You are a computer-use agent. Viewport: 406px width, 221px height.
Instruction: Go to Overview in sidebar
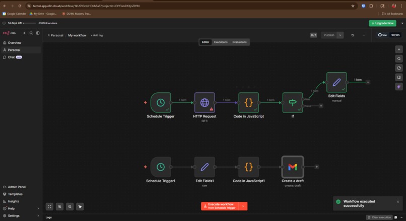point(21,43)
